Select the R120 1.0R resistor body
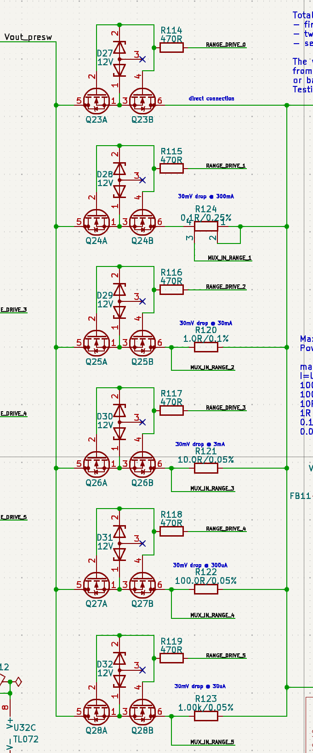 (x=206, y=347)
